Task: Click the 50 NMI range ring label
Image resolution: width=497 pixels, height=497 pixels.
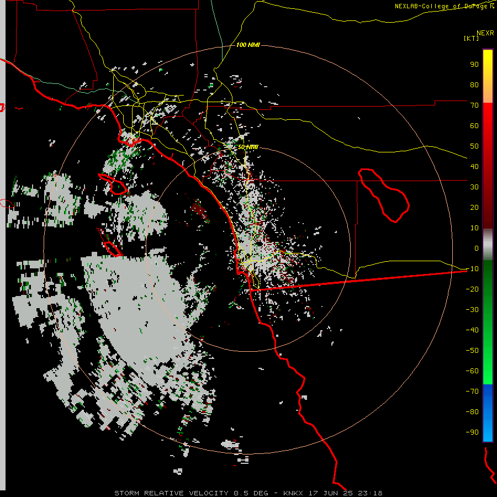Action: point(248,147)
